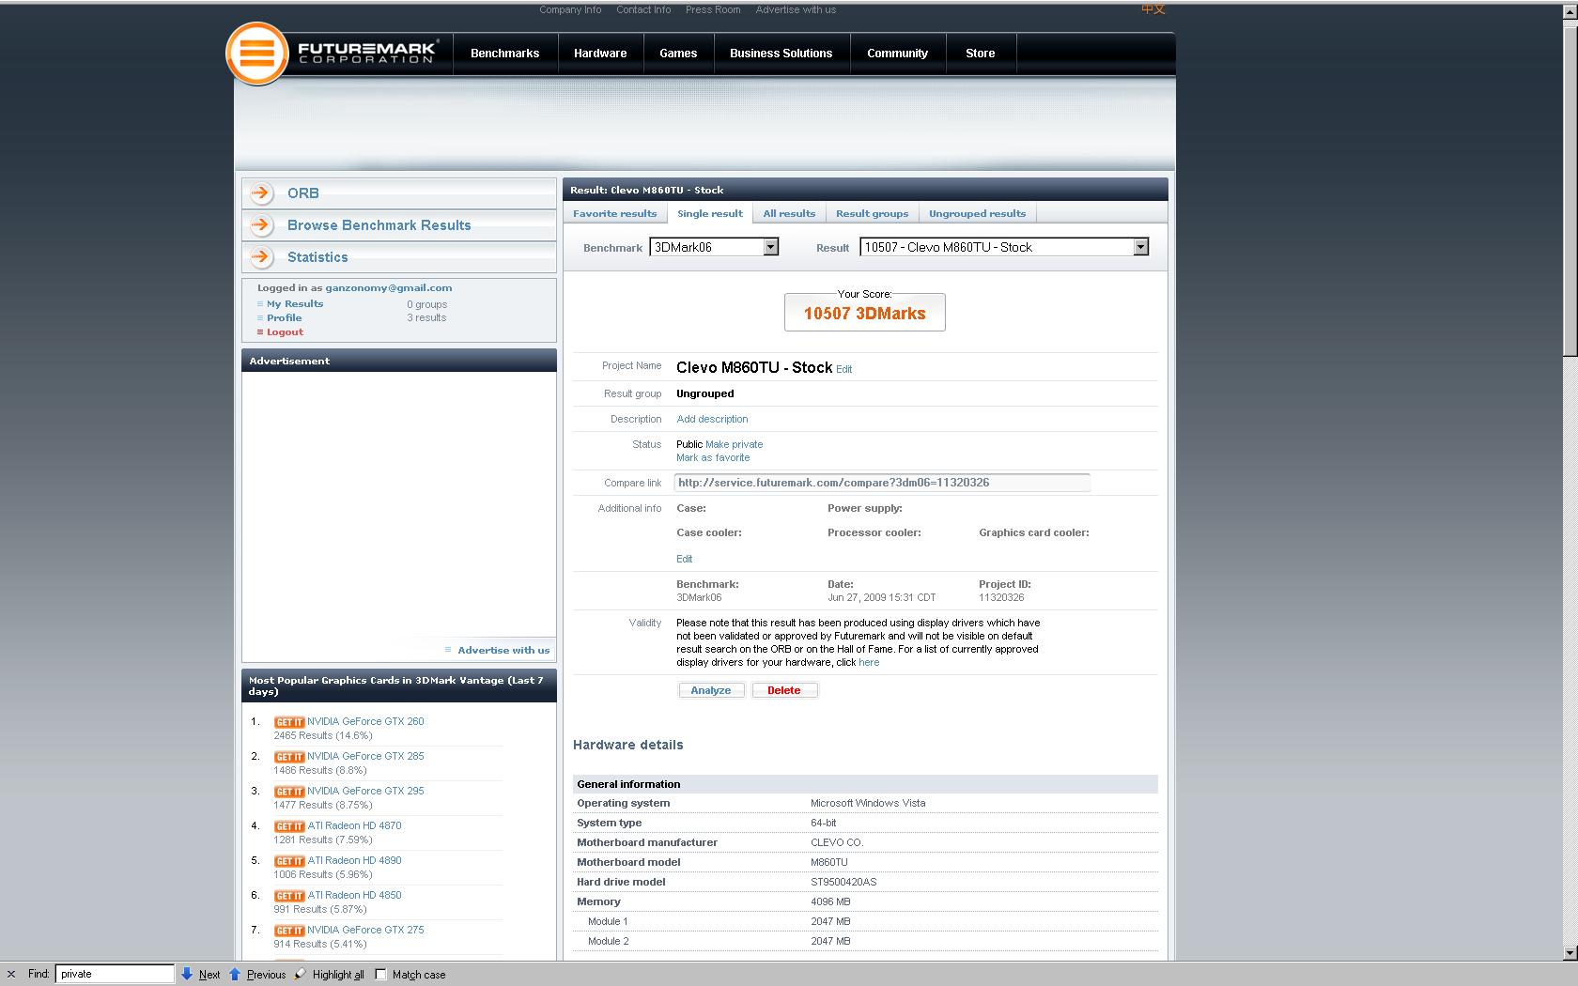Screen dimensions: 1578x986
Task: Click GET IT badge for GeForce GTX 260
Action: (289, 722)
